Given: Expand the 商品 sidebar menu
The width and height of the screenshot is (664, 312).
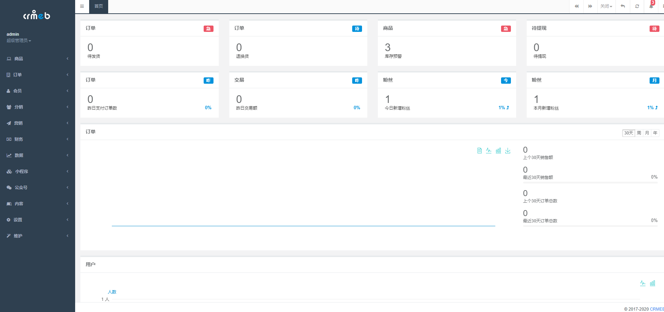Looking at the screenshot, I should [37, 59].
